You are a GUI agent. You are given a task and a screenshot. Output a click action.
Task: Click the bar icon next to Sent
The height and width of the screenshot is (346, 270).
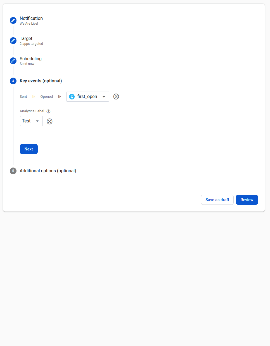(x=34, y=97)
